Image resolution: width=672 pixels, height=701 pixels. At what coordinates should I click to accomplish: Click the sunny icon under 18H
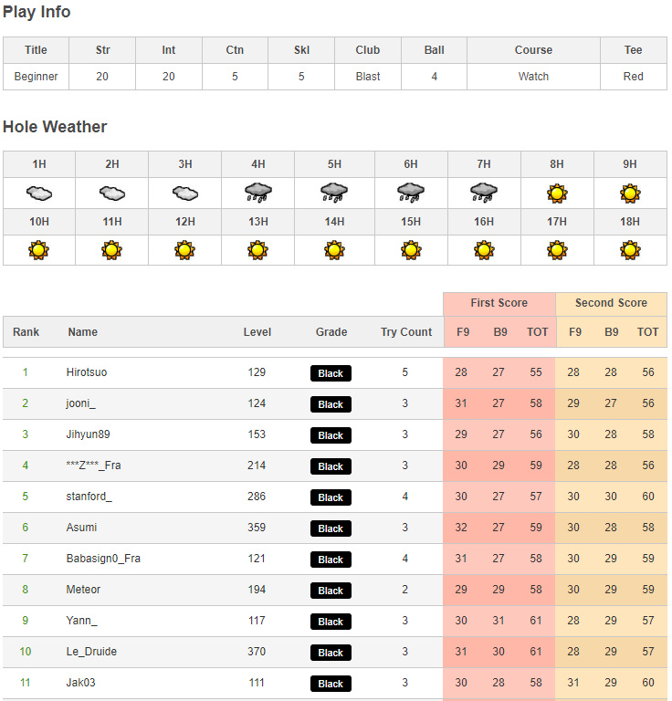click(x=630, y=250)
